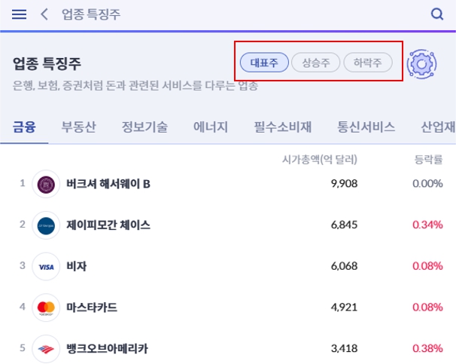Open the hamburger menu
456x364 pixels.
[x=20, y=14]
